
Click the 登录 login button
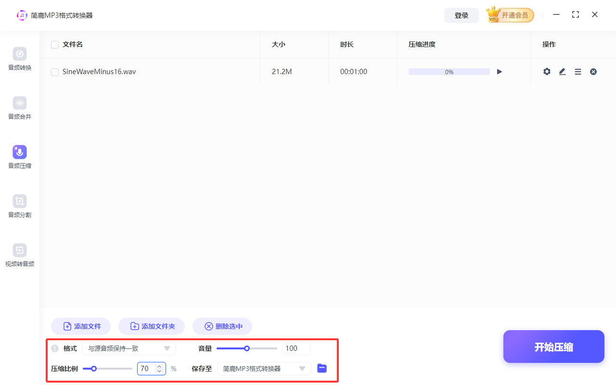[x=461, y=15]
